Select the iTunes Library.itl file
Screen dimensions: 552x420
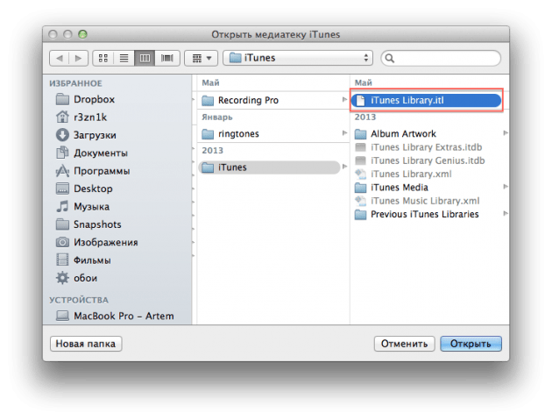click(426, 101)
